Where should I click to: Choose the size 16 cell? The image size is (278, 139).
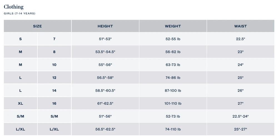point(54,103)
